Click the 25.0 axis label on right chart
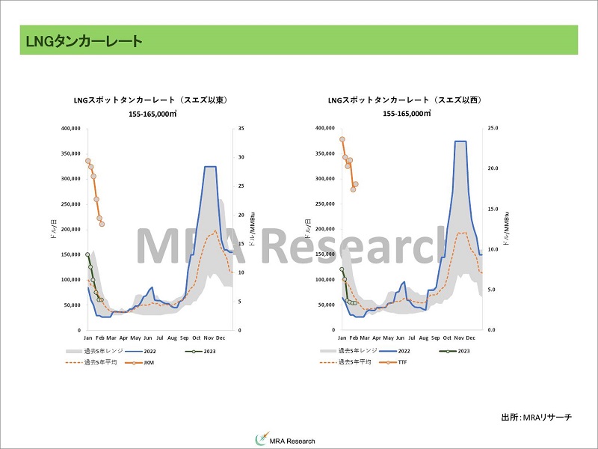 coord(493,128)
